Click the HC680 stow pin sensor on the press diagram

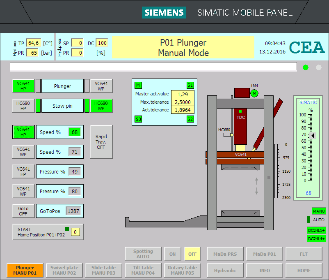(228, 134)
